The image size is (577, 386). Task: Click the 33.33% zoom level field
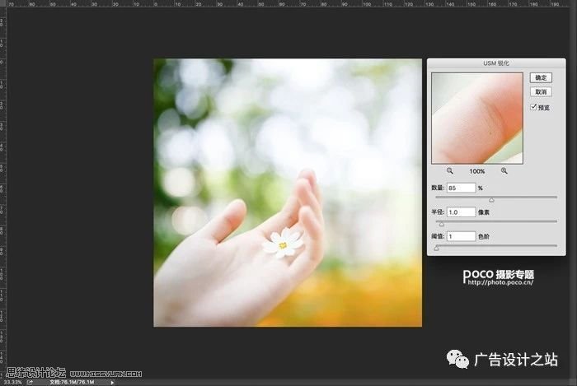click(x=12, y=382)
